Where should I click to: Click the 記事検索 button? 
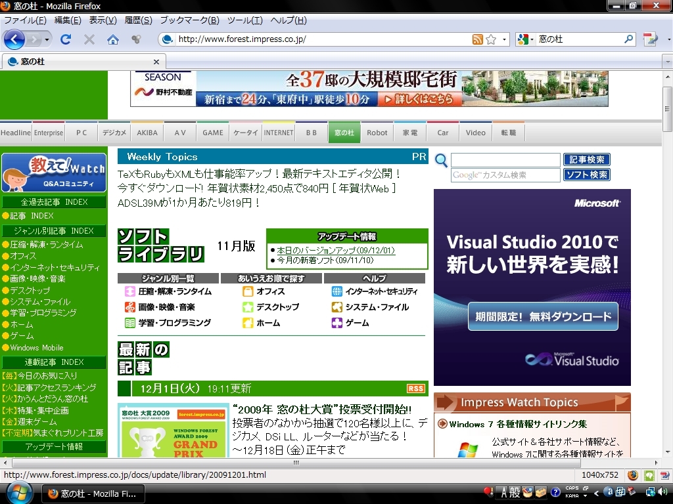(x=586, y=159)
